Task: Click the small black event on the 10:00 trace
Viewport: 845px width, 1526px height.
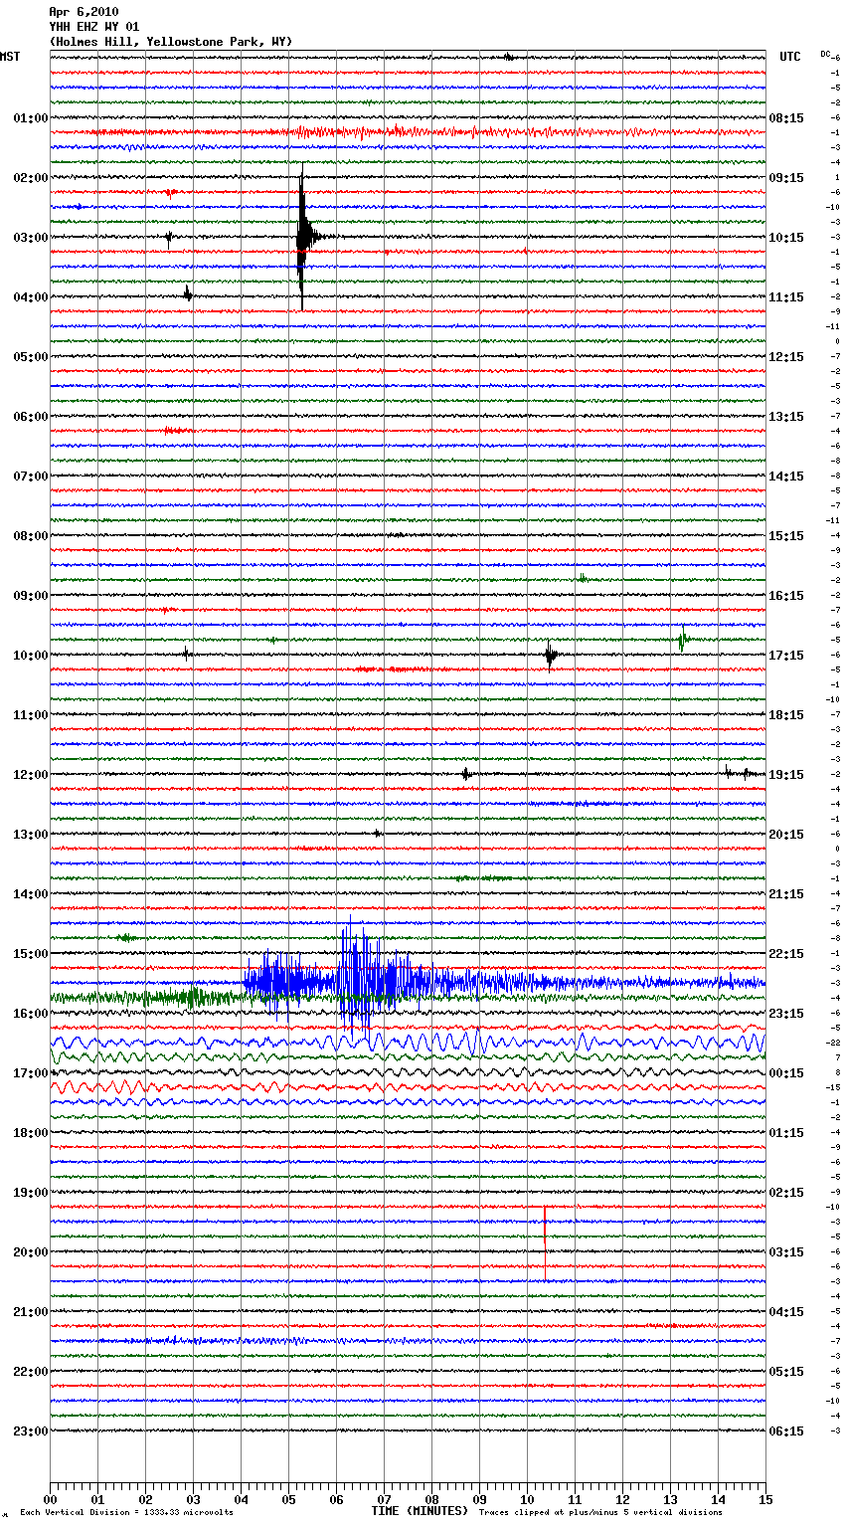Action: 550,655
